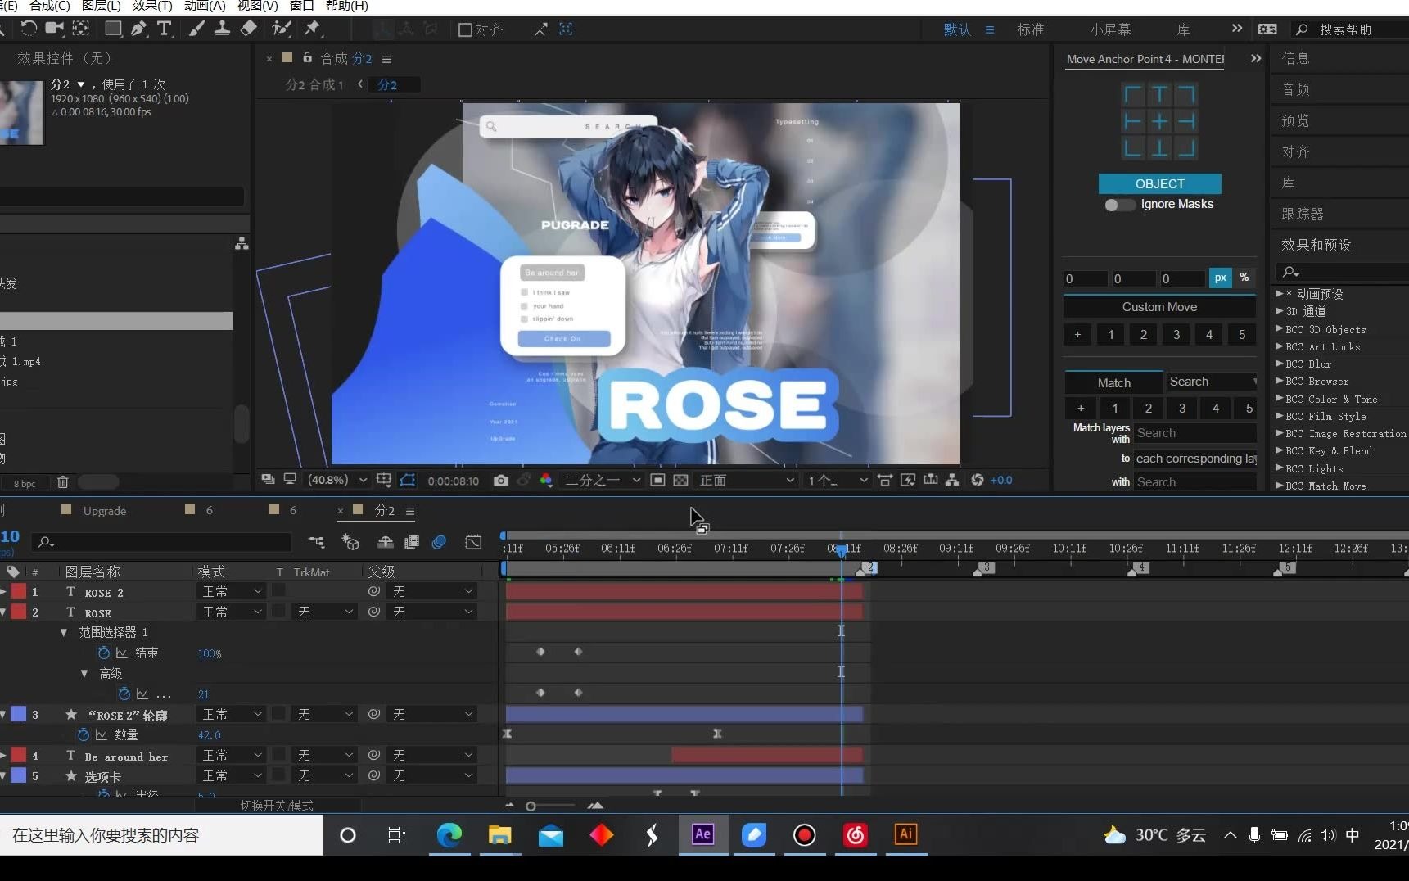This screenshot has height=881, width=1409.
Task: Click red label color of ROSE 2 layer
Action: (x=18, y=592)
